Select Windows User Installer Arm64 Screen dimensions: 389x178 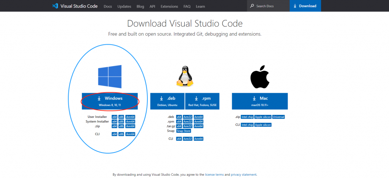[x=130, y=117]
